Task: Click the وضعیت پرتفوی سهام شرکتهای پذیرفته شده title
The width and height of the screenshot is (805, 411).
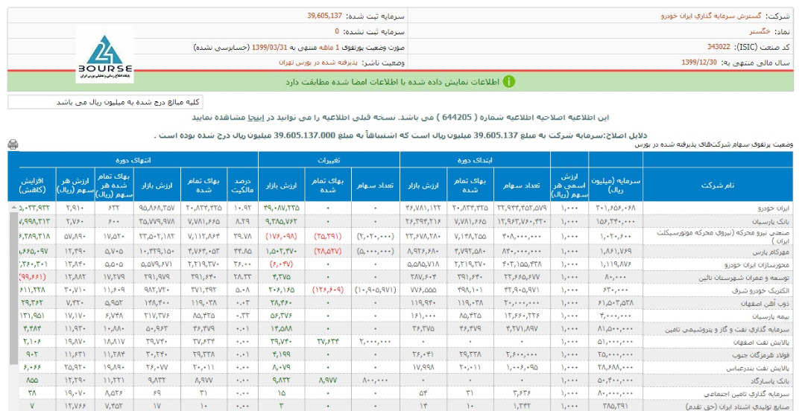Action: pyautogui.click(x=713, y=144)
